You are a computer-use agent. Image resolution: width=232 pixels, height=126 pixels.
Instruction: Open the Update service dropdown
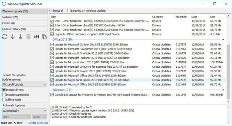coord(25,84)
